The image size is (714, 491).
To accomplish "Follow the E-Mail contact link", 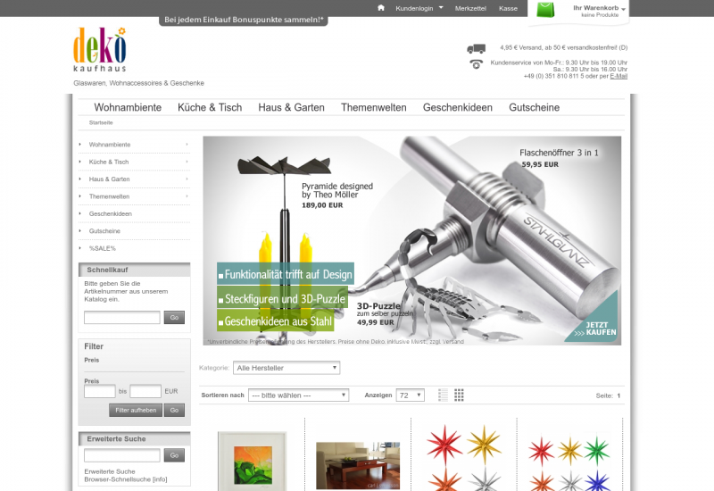I will pyautogui.click(x=619, y=76).
